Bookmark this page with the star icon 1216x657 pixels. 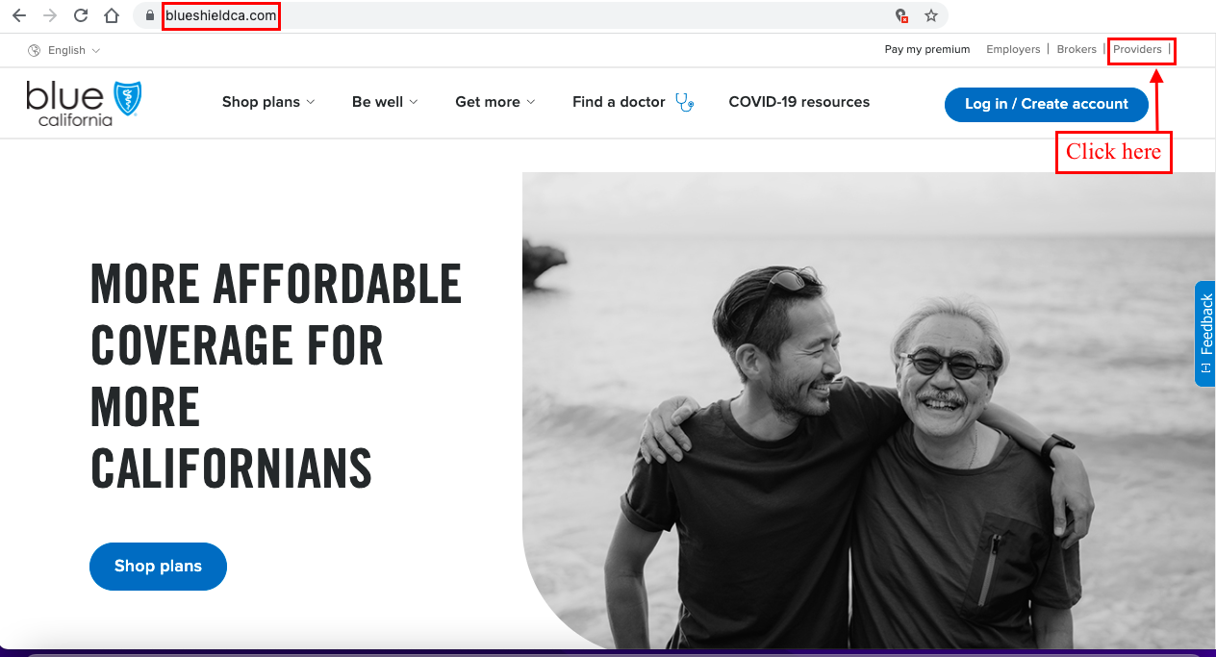(x=930, y=15)
